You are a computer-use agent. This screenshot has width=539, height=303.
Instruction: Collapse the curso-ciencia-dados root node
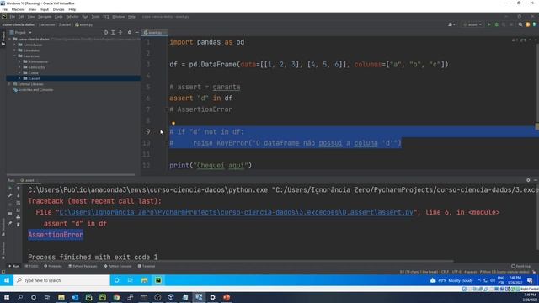pyautogui.click(x=9, y=40)
